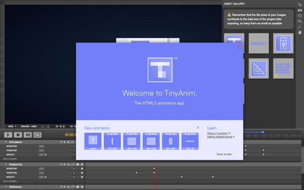
Task: Open braces code icon on FileSizeText layer
Action: pyautogui.click(x=73, y=165)
